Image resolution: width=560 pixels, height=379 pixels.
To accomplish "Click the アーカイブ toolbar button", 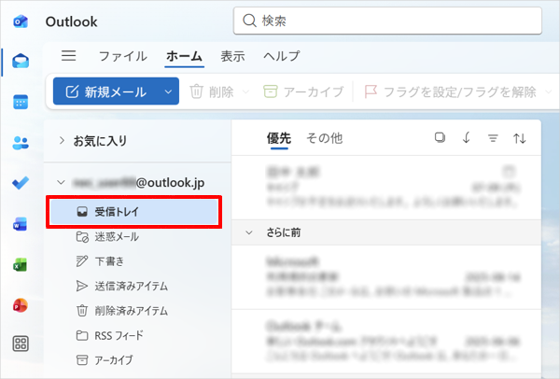I will [303, 91].
